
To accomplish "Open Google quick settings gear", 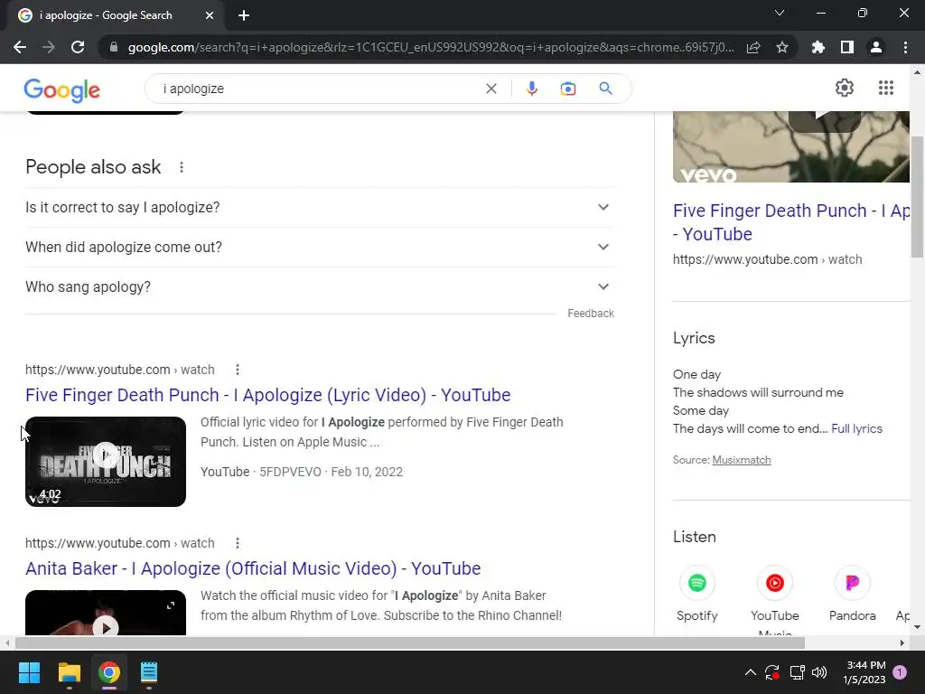I will pos(845,88).
